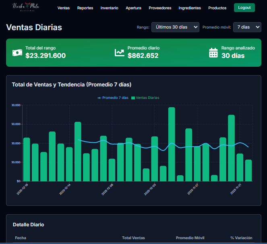Navigate to Inventario in the top bar
The width and height of the screenshot is (267, 244).
(109, 8)
